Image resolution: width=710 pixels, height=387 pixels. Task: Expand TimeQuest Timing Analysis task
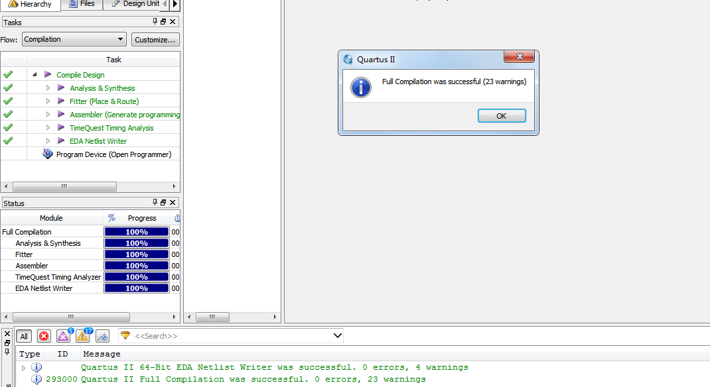point(48,127)
